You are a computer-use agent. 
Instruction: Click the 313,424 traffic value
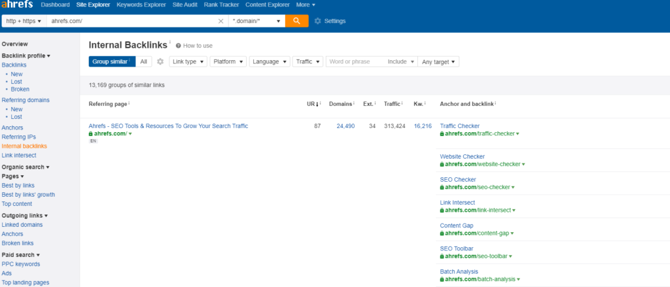click(x=395, y=126)
